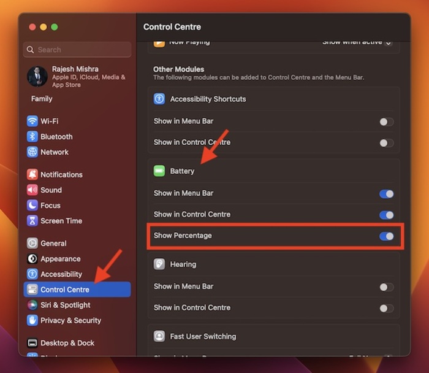Click the Focus moon icon
This screenshot has width=429, height=373.
click(x=32, y=205)
